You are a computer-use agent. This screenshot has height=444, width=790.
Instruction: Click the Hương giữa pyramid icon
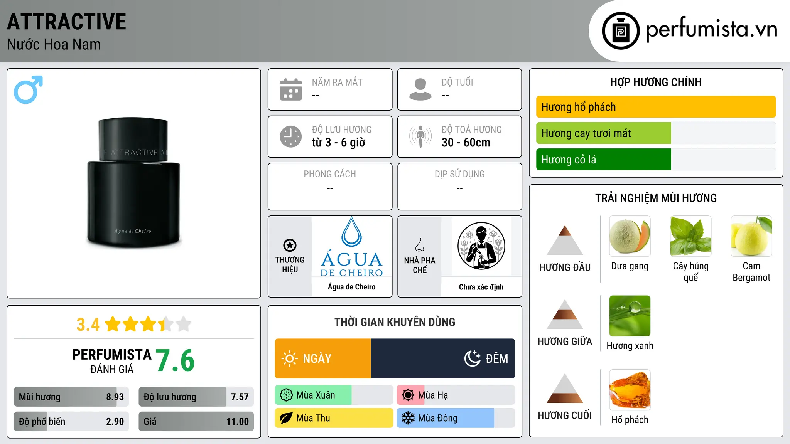click(x=565, y=314)
